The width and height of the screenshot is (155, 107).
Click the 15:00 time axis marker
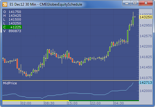(x=72, y=103)
